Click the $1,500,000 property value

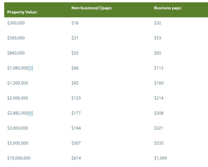[x=18, y=83]
